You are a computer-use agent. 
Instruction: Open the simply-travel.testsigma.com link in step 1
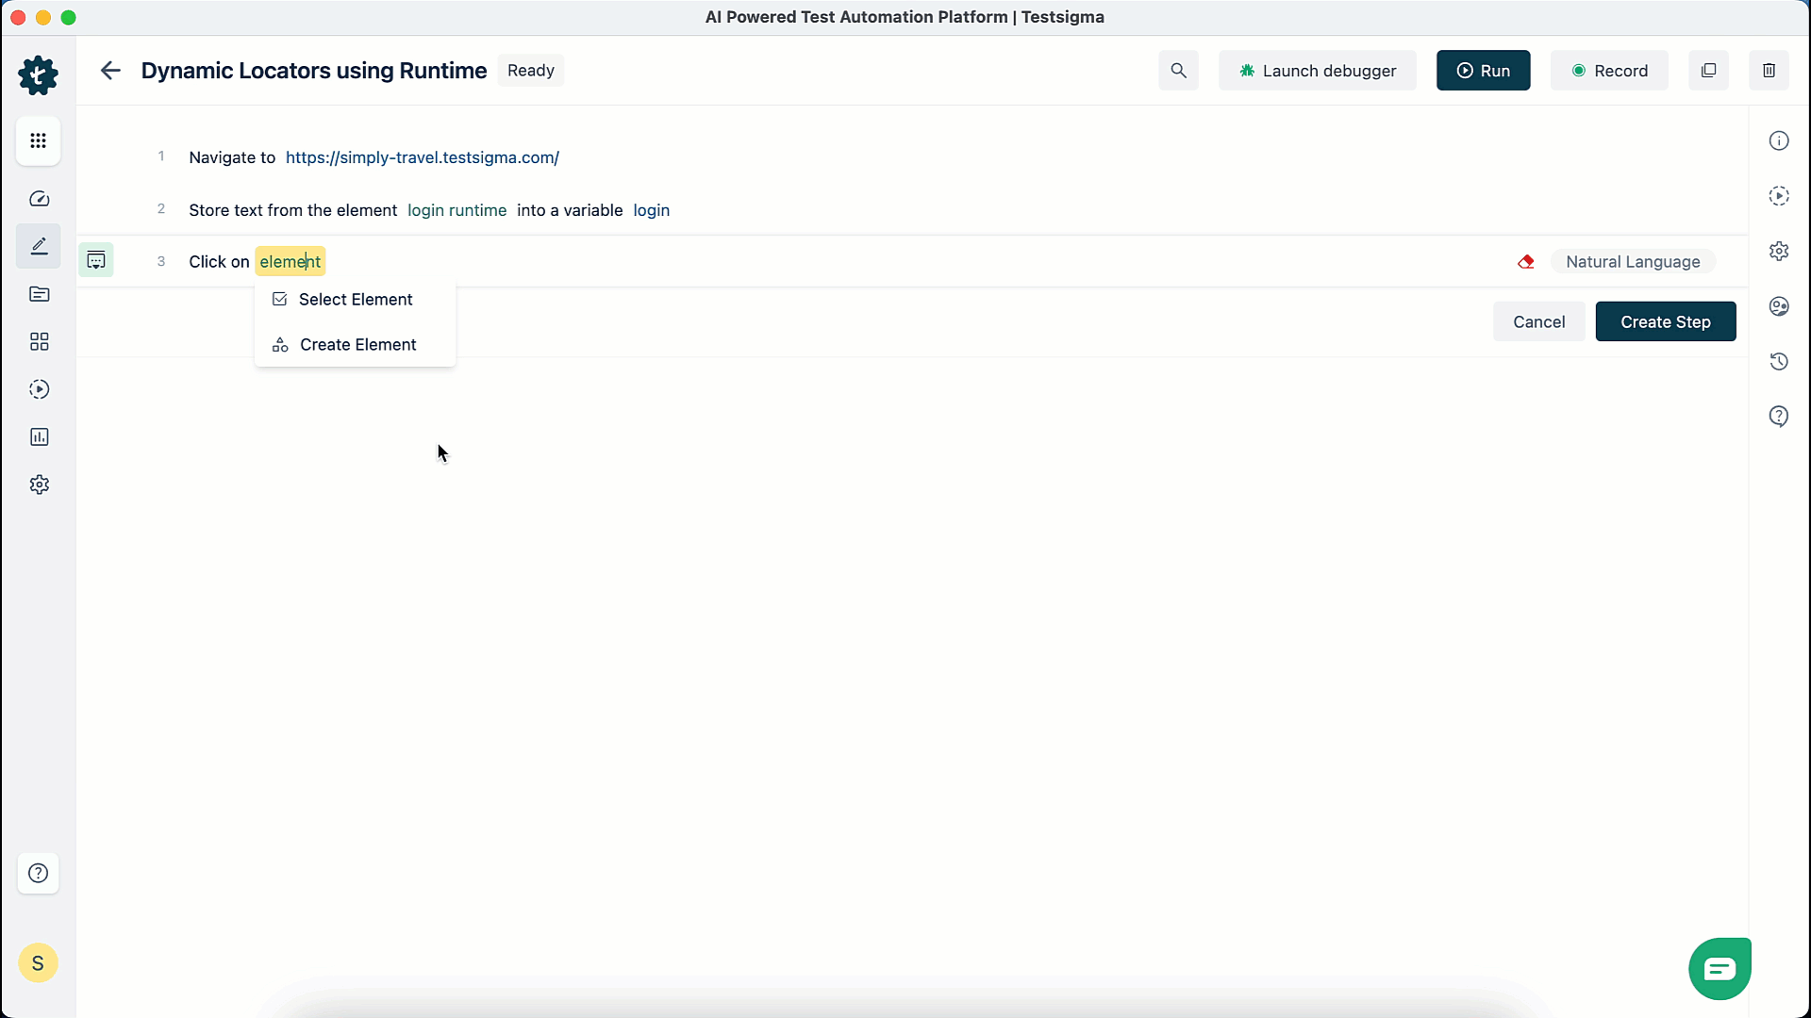(421, 157)
